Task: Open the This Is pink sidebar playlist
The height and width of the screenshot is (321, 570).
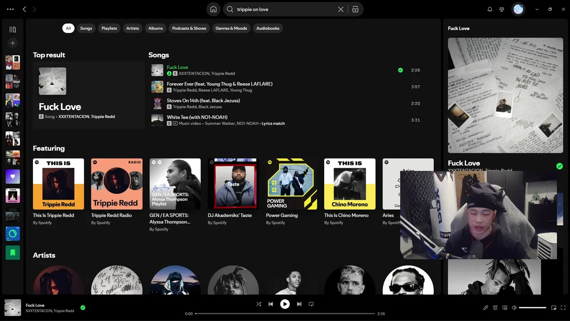Action: [x=12, y=196]
